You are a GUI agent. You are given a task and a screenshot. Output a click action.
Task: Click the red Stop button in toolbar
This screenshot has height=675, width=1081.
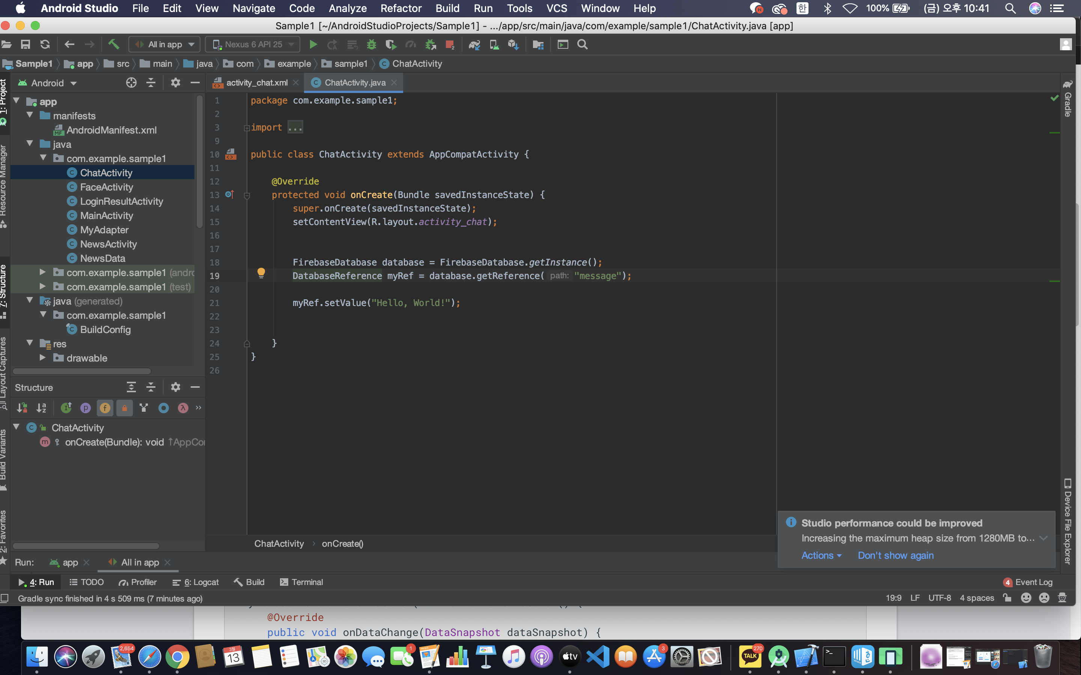pyautogui.click(x=449, y=44)
